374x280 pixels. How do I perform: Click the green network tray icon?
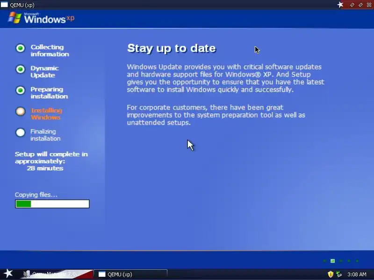tap(338, 274)
